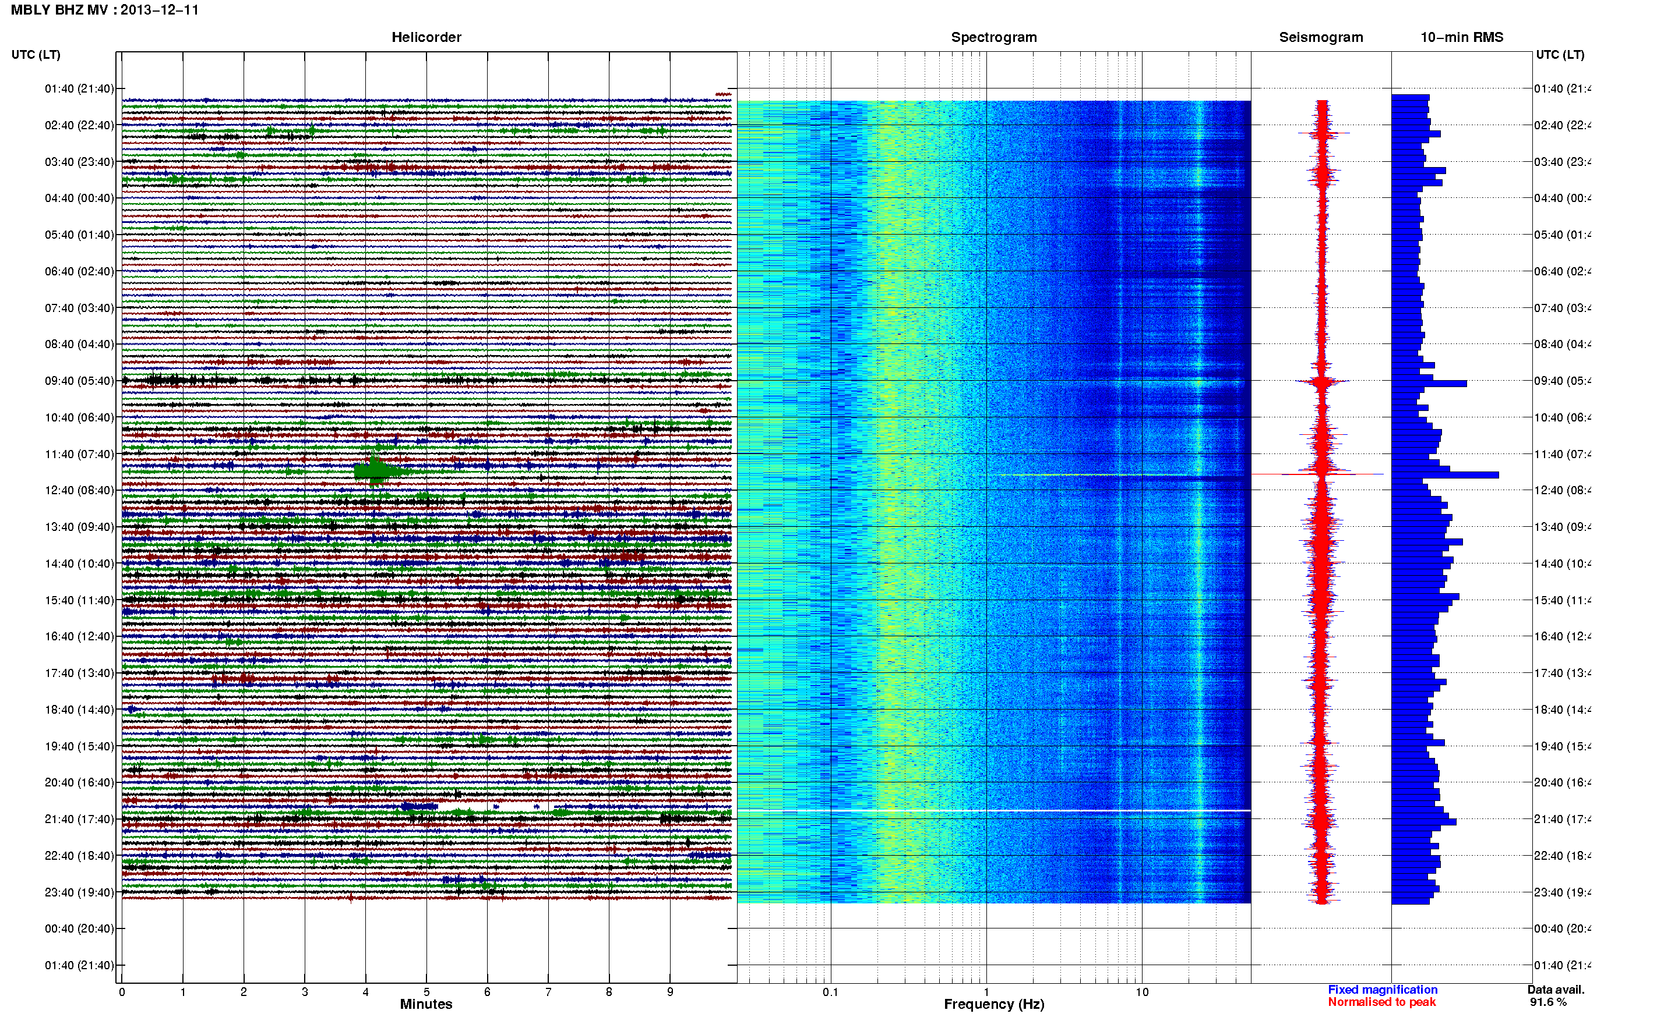Click the left '21:40 (17:40)' time label
The image size is (1657, 1035).
coord(79,818)
